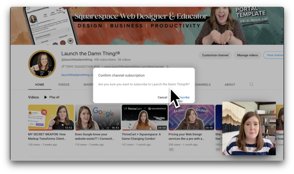
Task: Click the channel banner image
Action: (147, 26)
